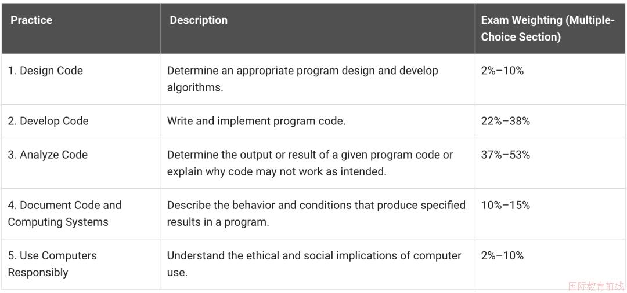Select the '1. Design Code' cell
The image size is (627, 293).
pyautogui.click(x=45, y=71)
